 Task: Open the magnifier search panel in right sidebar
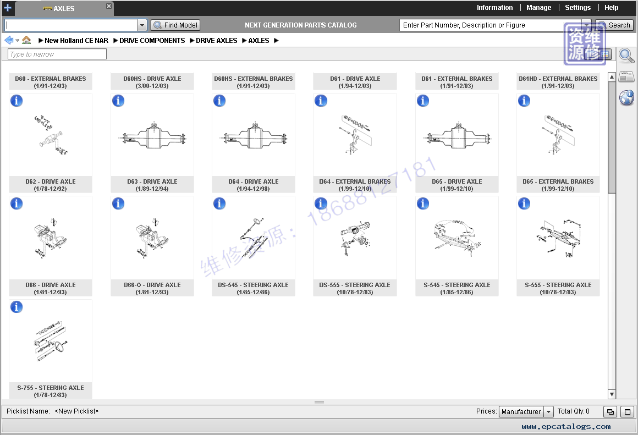626,55
